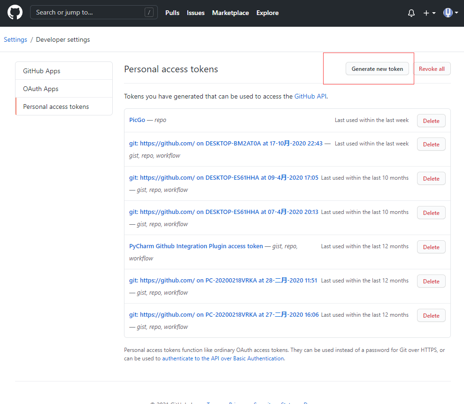Delete the 09-4月-2020 17:05 token
The width and height of the screenshot is (464, 404).
click(x=431, y=178)
